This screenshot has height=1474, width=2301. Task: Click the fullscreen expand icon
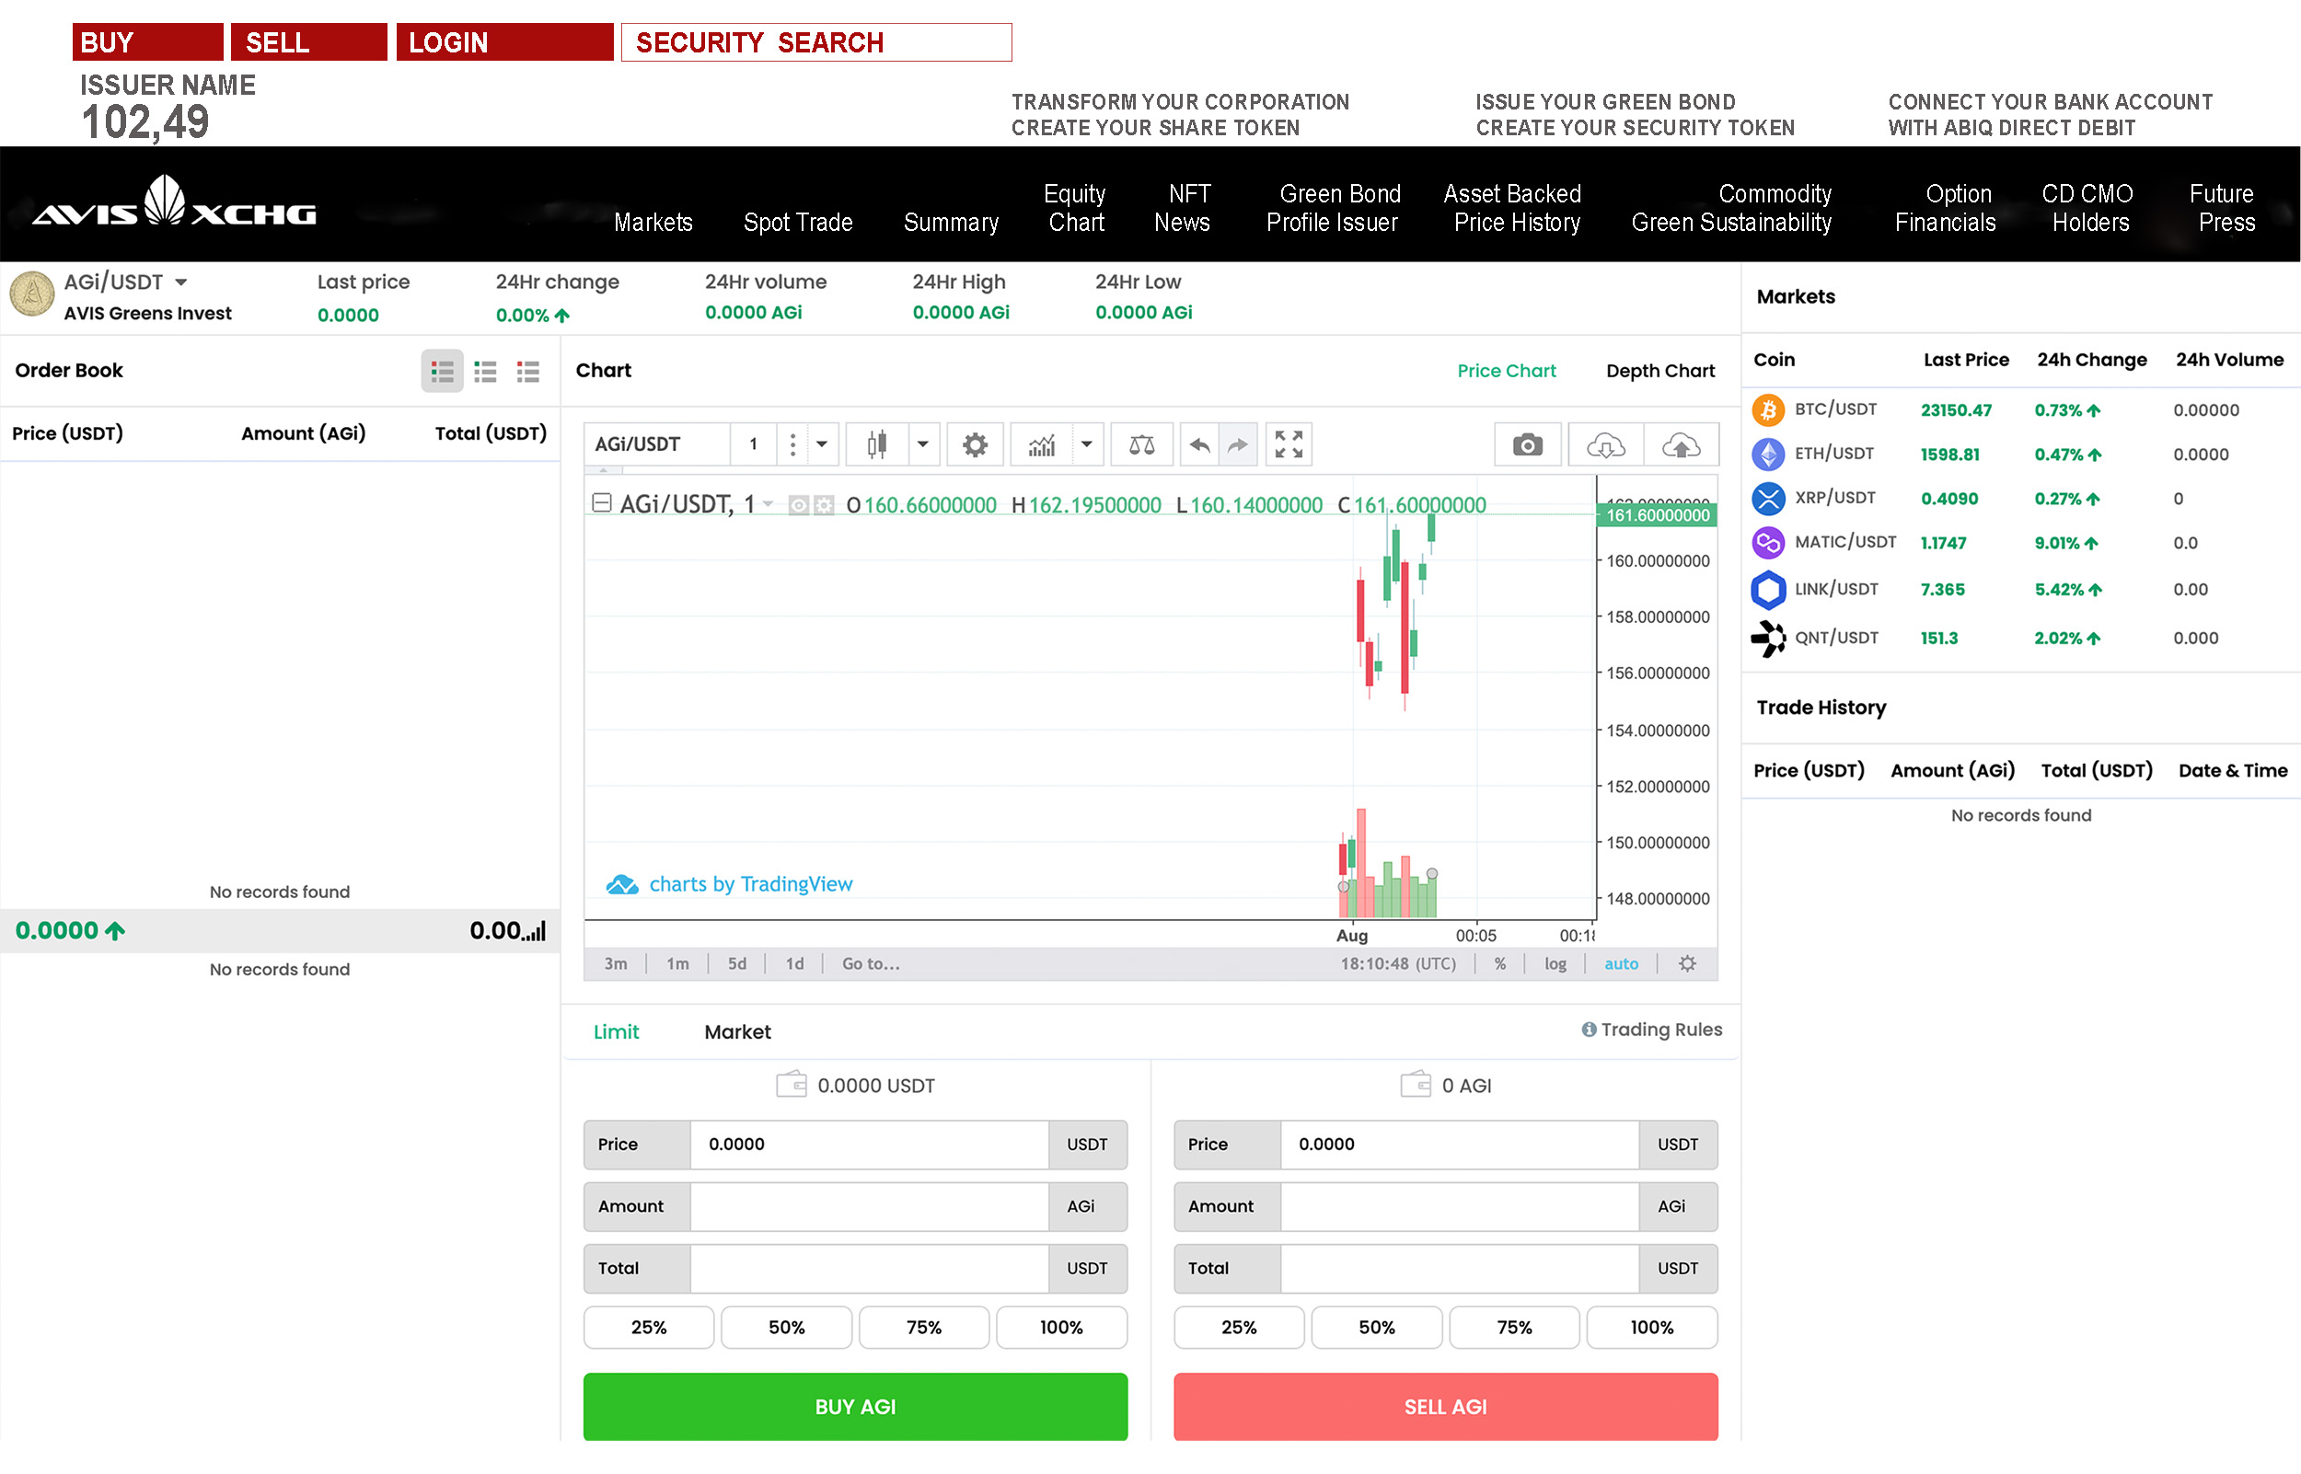pyautogui.click(x=1289, y=445)
